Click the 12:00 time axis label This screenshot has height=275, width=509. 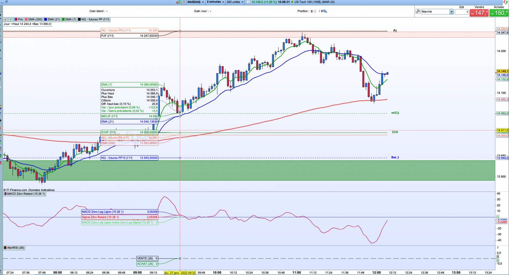pyautogui.click(x=376, y=273)
